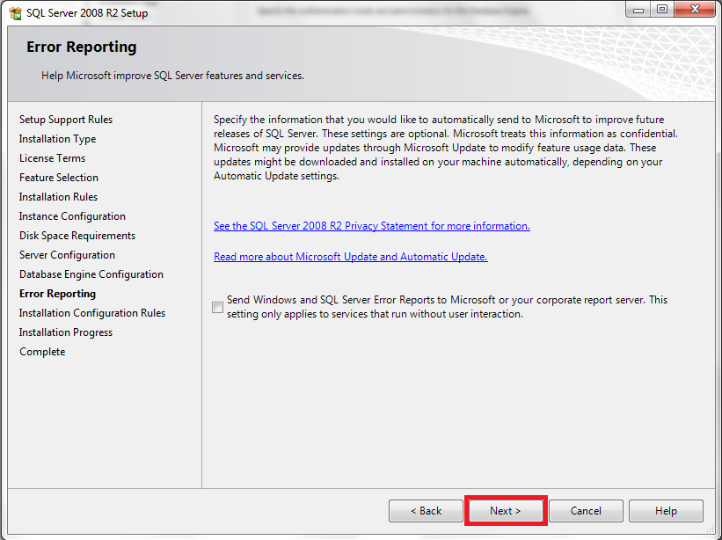Image resolution: width=722 pixels, height=540 pixels.
Task: Click the 'Specify the information' description paragraph
Action: (446, 148)
